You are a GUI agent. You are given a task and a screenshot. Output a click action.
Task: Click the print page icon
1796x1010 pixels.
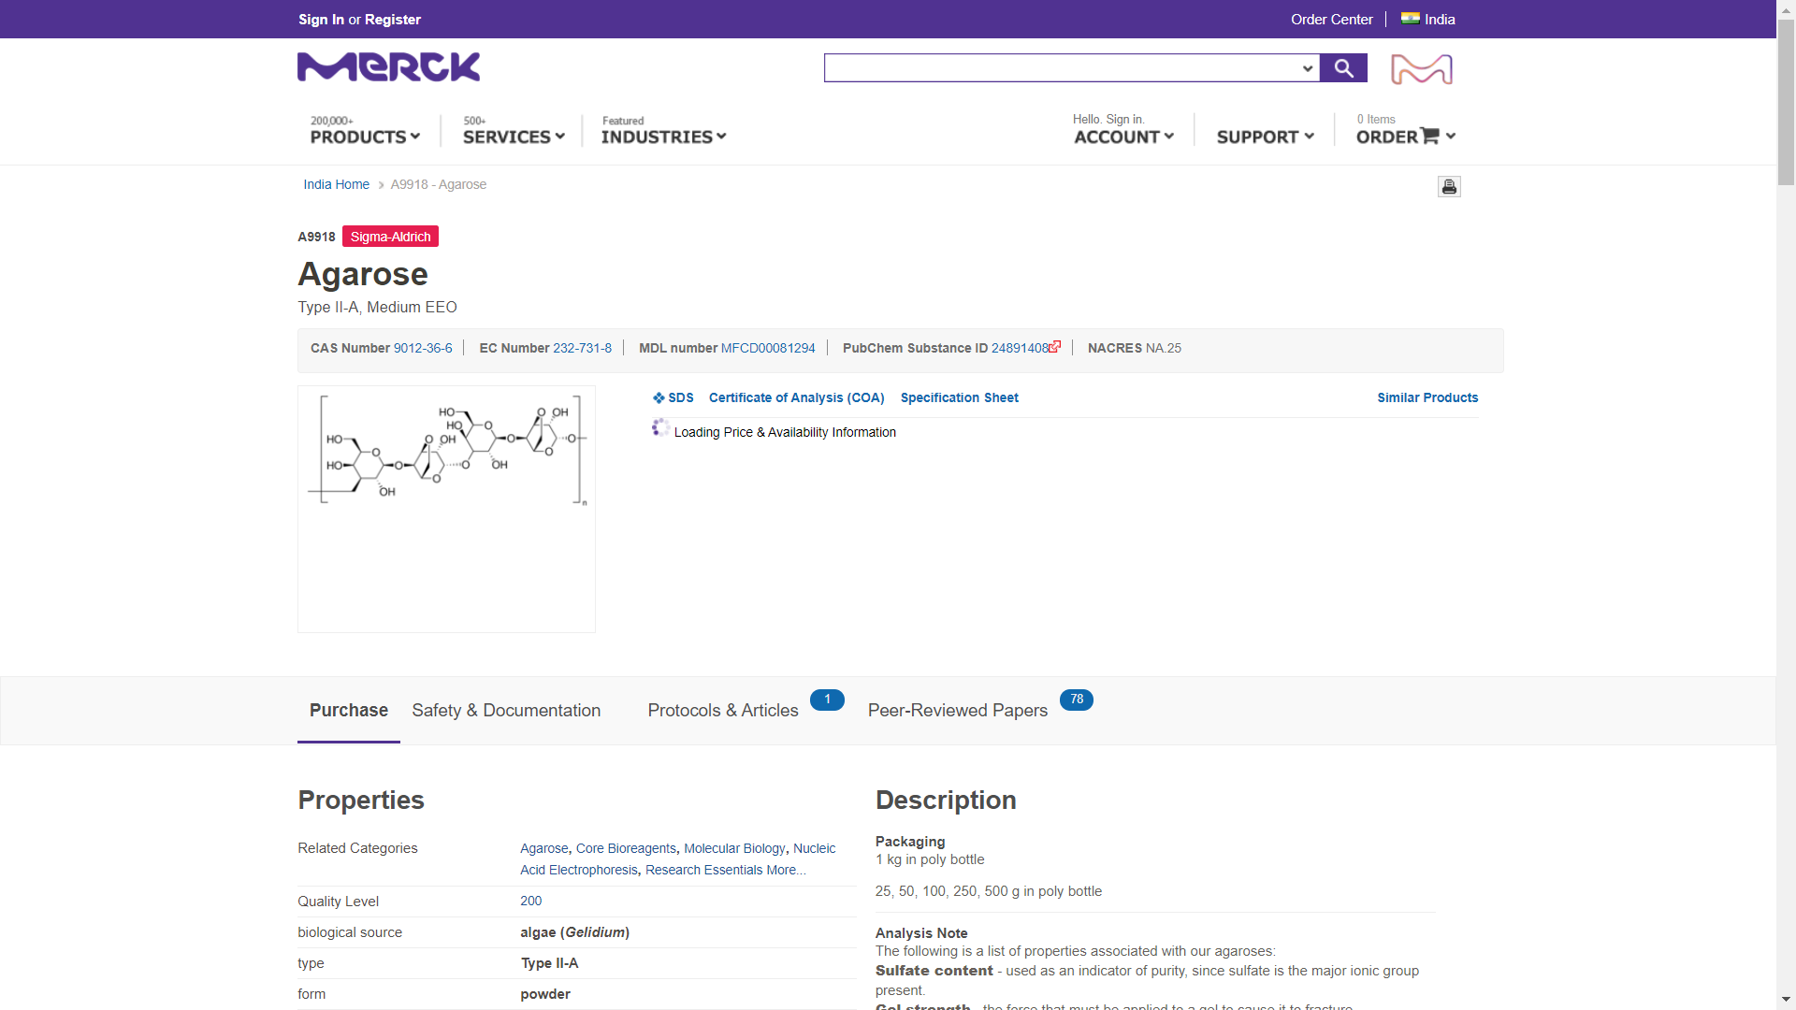[1449, 187]
